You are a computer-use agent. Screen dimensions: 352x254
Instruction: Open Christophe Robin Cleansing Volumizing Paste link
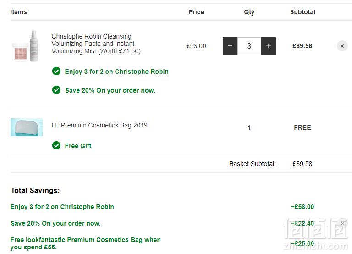pyautogui.click(x=96, y=44)
